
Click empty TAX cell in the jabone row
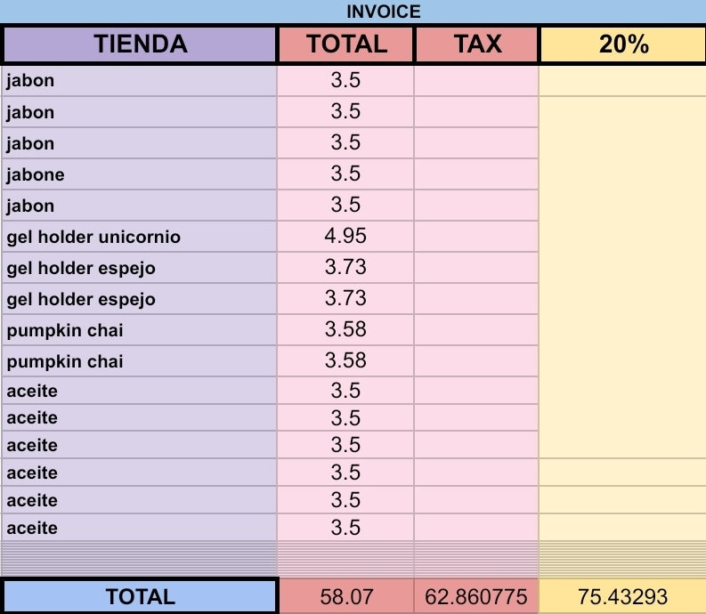pos(476,174)
